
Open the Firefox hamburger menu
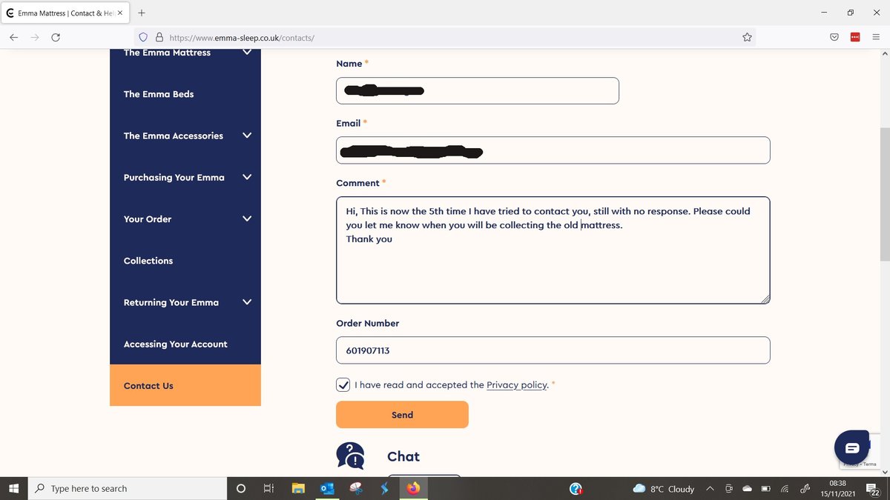tap(875, 37)
